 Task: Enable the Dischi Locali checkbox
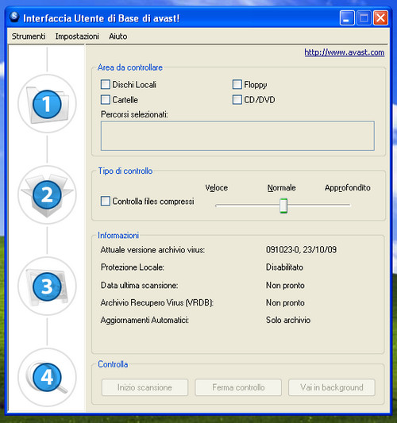point(106,84)
